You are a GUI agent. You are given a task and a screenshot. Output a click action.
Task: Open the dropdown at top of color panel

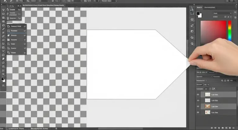(222, 13)
